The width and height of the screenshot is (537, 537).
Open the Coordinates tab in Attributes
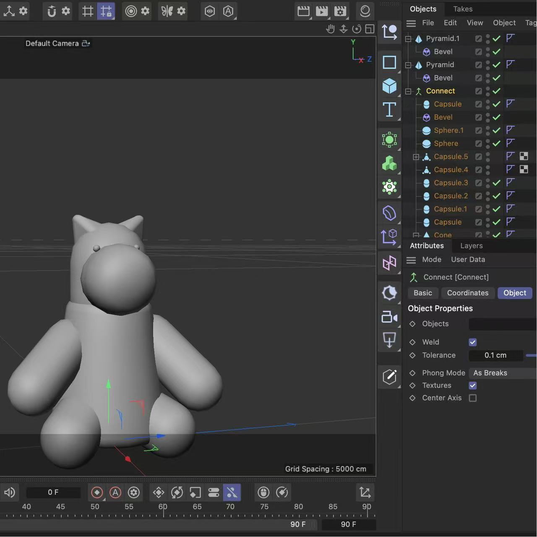pos(468,293)
